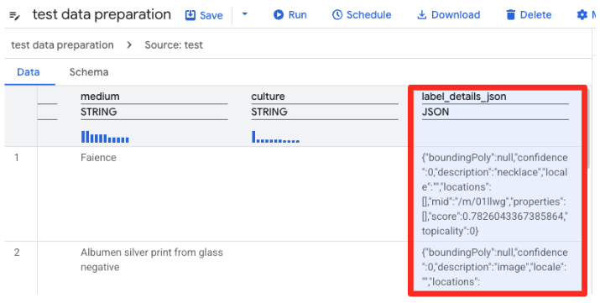Select the medium column header
Screen dimensions: 600x303
pyautogui.click(x=100, y=97)
